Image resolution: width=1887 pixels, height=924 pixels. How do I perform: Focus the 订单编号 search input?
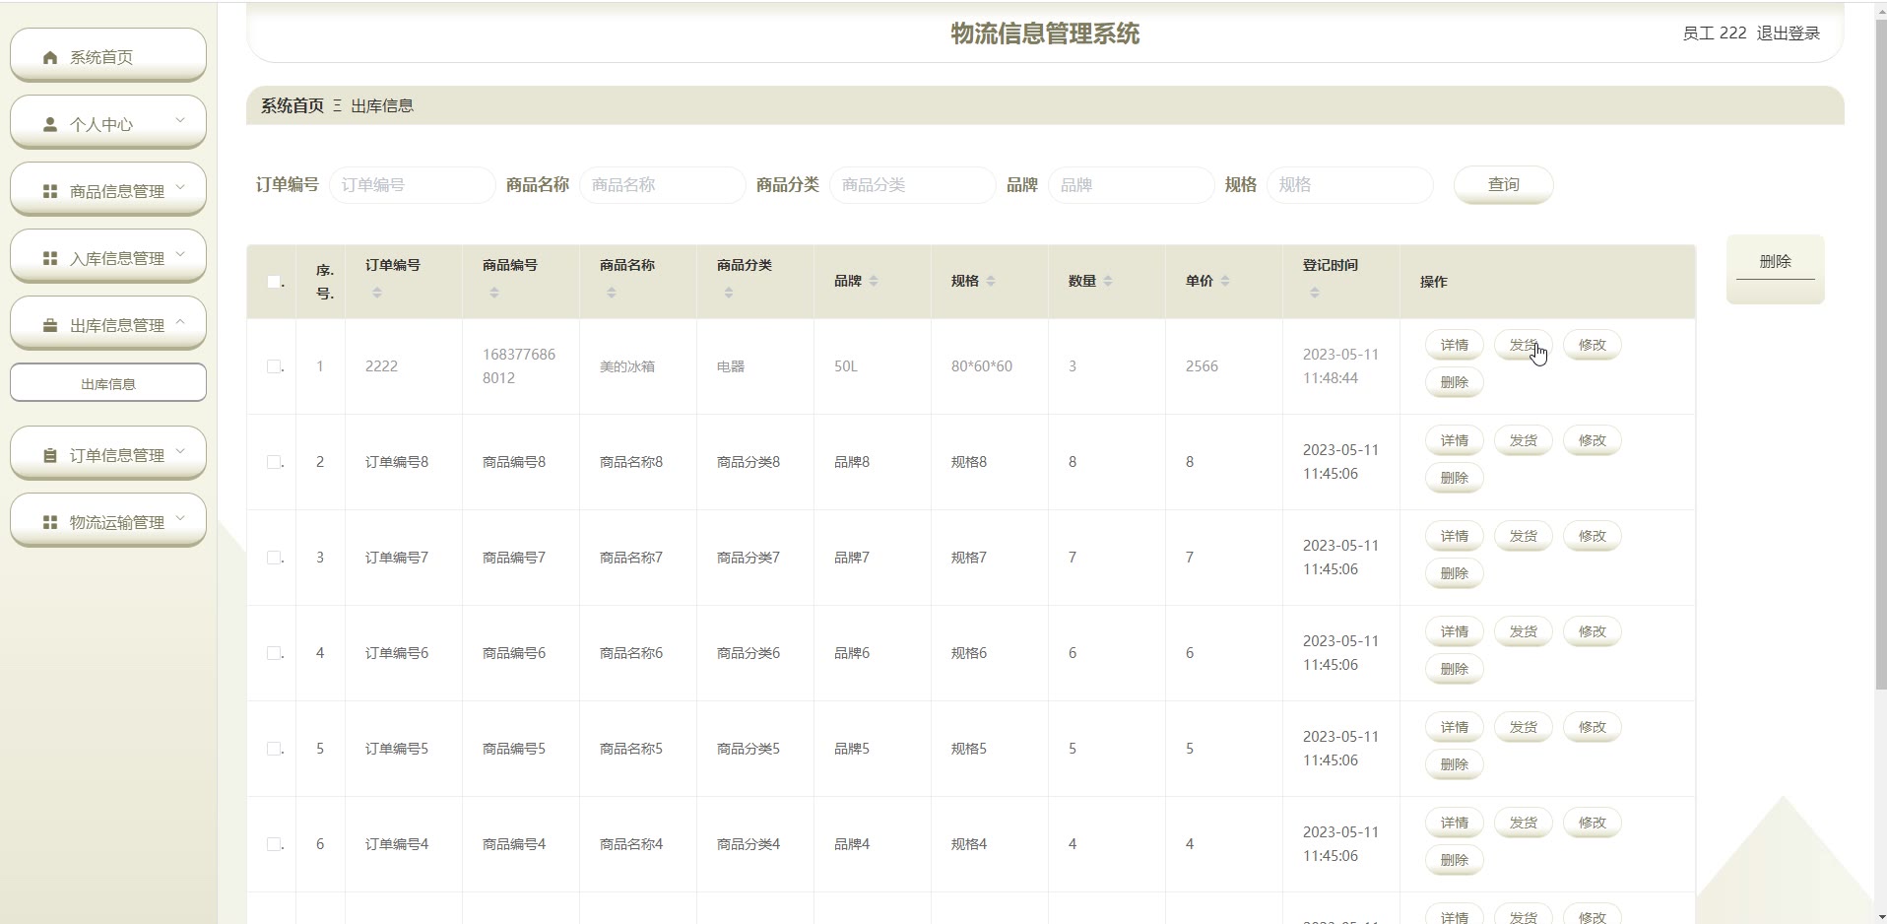point(413,185)
